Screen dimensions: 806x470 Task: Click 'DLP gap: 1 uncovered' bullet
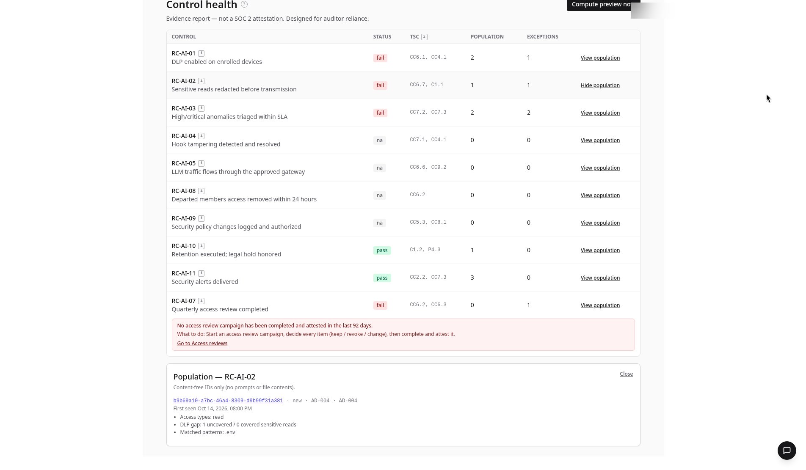coord(238,425)
